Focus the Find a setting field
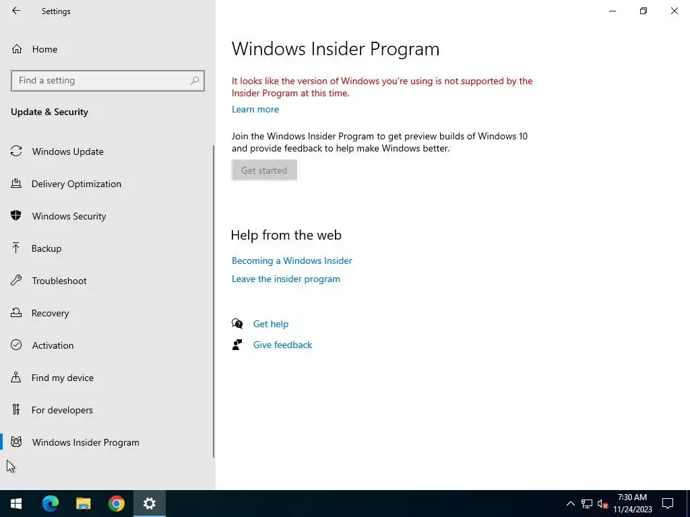This screenshot has width=690, height=517. point(107,81)
